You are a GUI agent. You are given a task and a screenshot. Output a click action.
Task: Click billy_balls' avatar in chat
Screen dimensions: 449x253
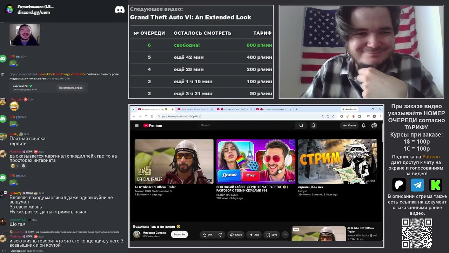pyautogui.click(x=3, y=102)
